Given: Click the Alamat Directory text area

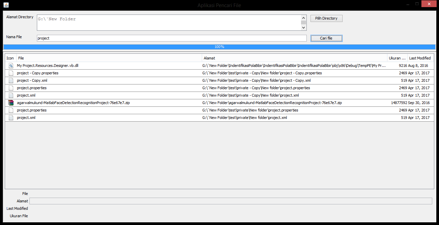Looking at the screenshot, I should point(168,23).
